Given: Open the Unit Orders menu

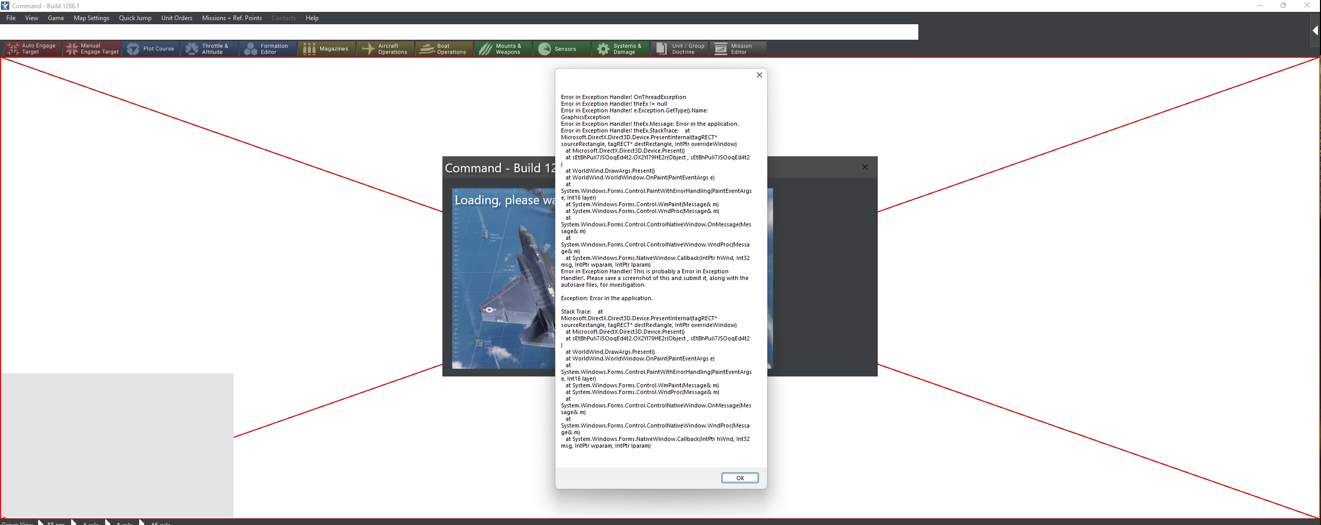Looking at the screenshot, I should coord(177,18).
